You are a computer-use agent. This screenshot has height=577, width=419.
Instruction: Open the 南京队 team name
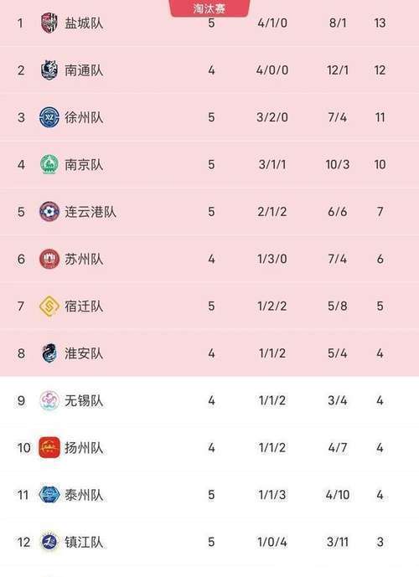coord(84,164)
